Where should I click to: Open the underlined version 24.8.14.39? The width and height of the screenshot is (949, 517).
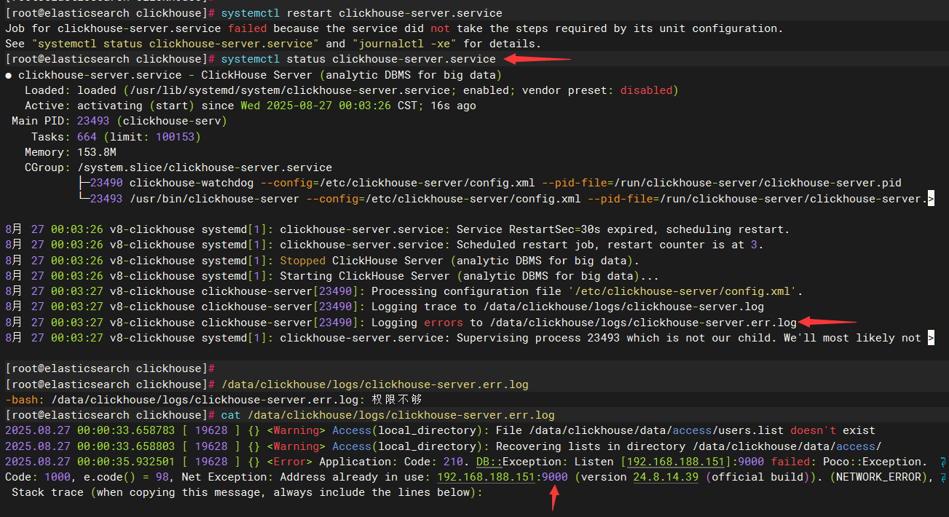pos(666,478)
